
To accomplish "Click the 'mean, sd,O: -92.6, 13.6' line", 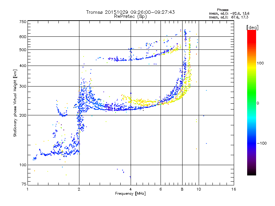I will point(229,13).
